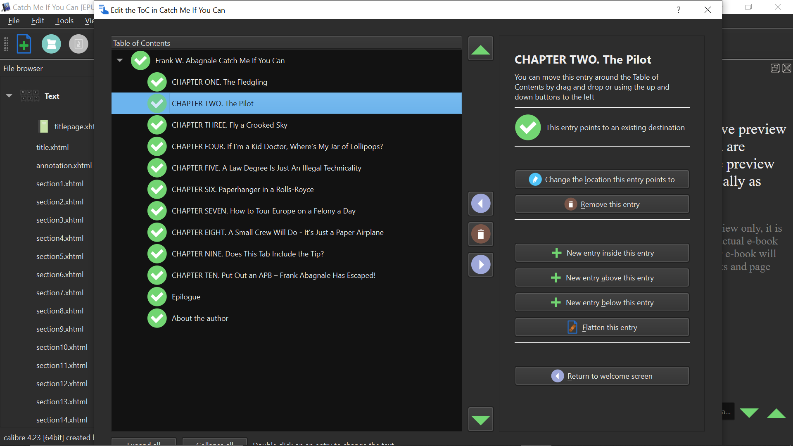Click the Table of Contents column header
The width and height of the screenshot is (793, 446).
(286, 43)
